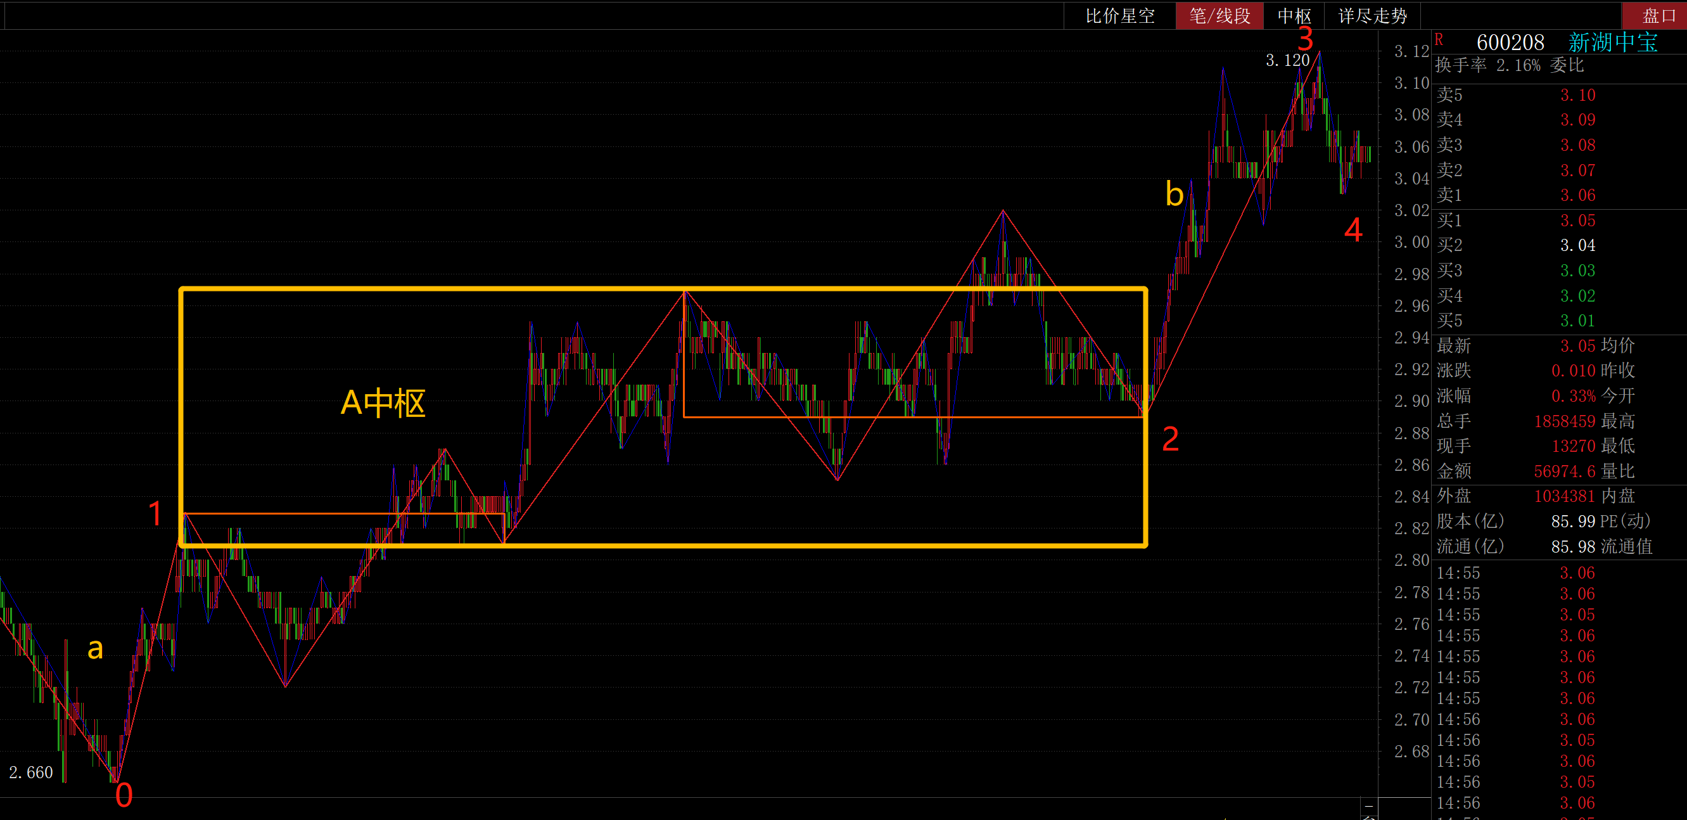1687x820 pixels.
Task: Select the 买3 bid price 3.03
Action: [x=1577, y=271]
